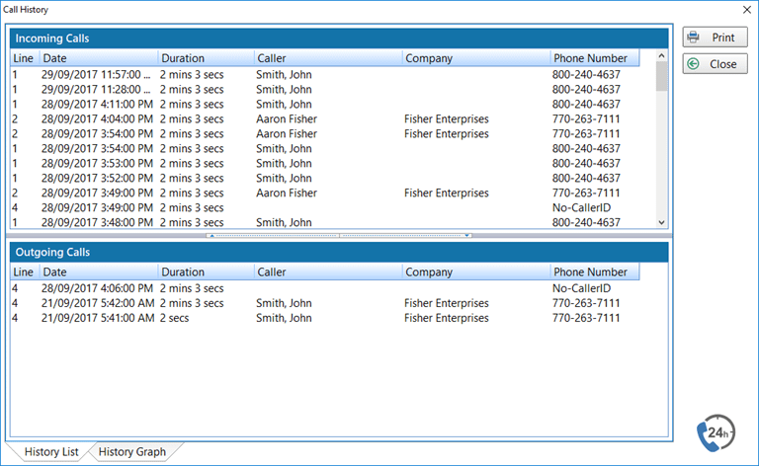Select incoming call dated 29/09/2017 11:28:00
This screenshot has height=466, width=759.
[325, 90]
